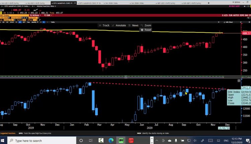Click the undo arrow icon below title bar
This screenshot has width=251, height=144.
pyautogui.click(x=248, y=18)
